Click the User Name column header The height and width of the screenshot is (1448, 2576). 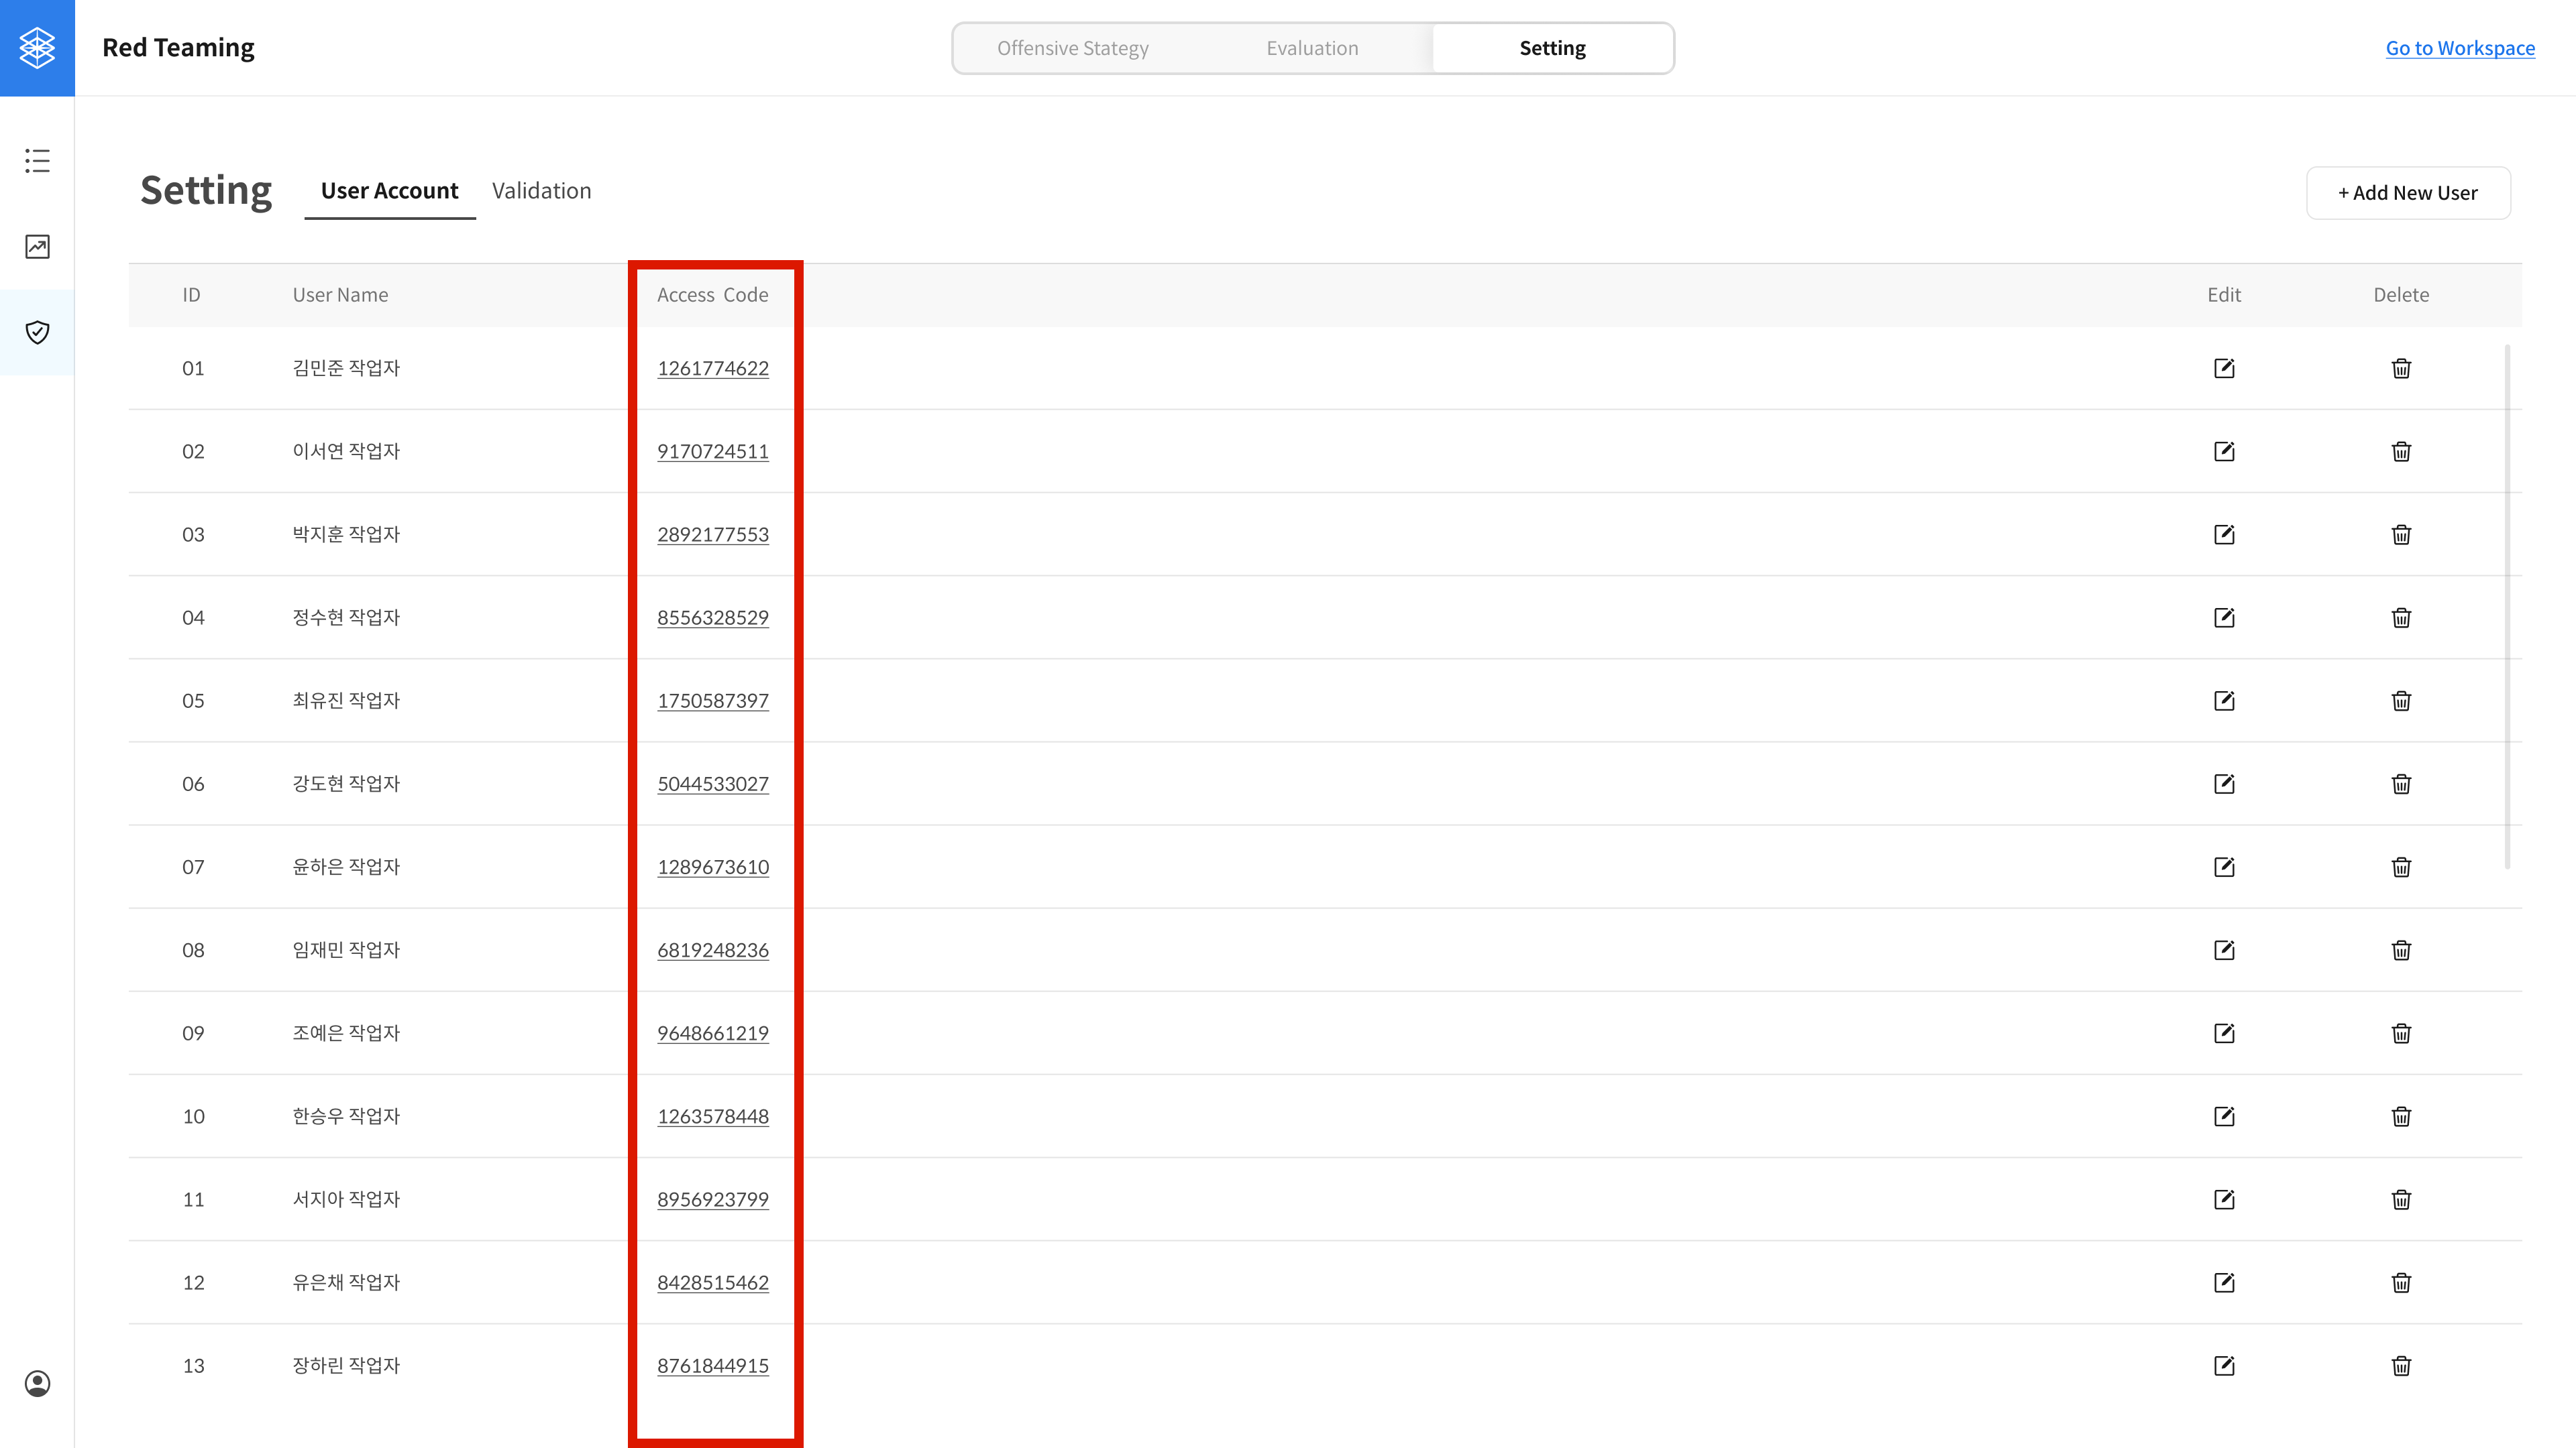[340, 295]
